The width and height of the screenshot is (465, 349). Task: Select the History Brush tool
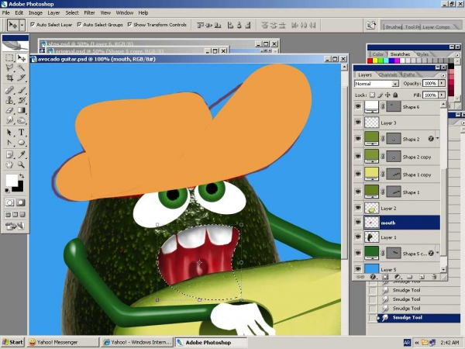(x=22, y=100)
